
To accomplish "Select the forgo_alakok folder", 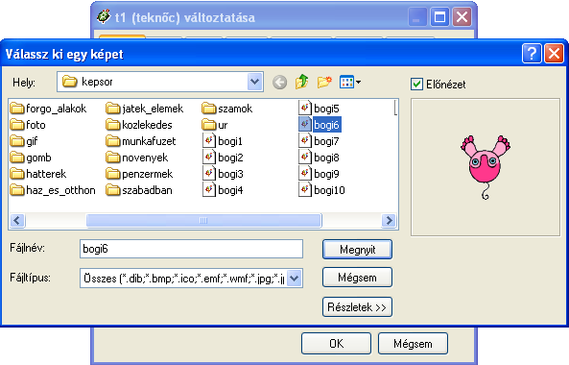I will click(49, 109).
